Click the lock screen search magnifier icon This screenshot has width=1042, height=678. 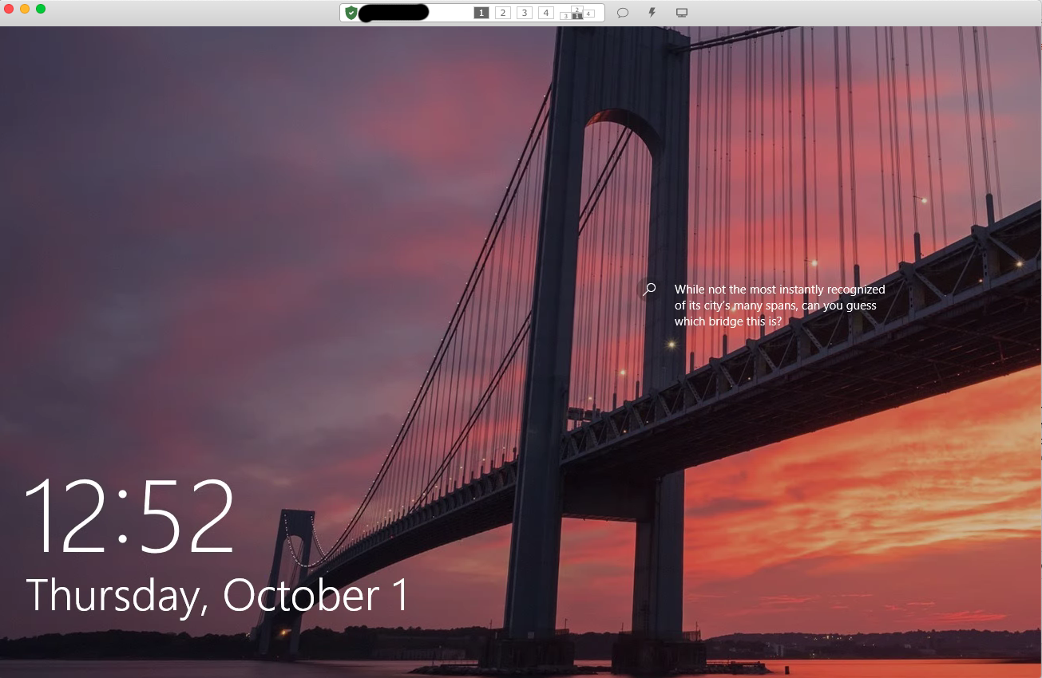(x=648, y=290)
